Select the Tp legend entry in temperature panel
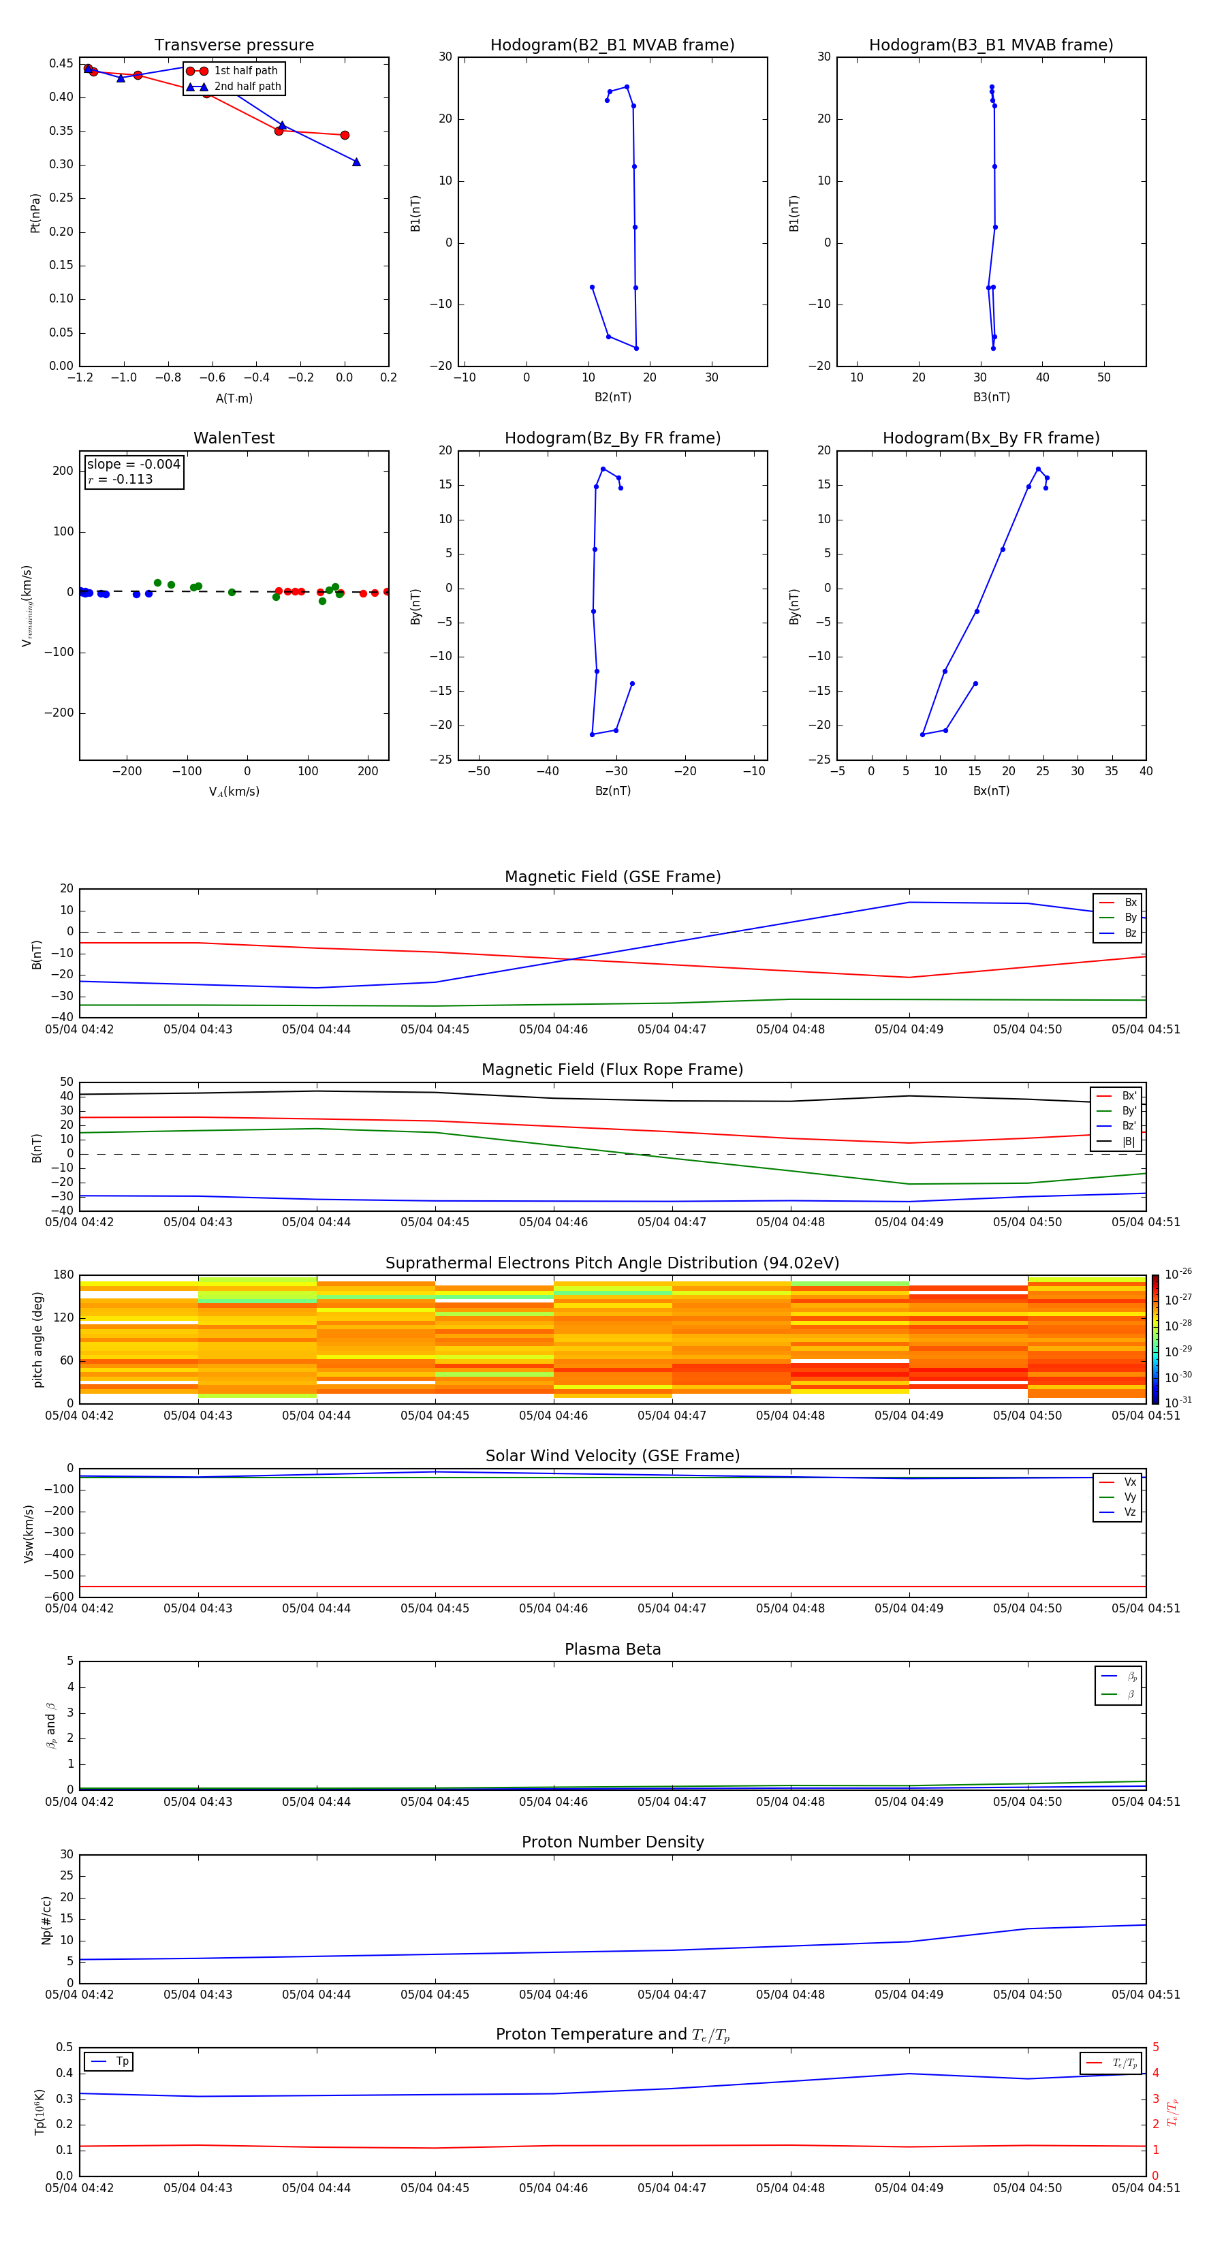The width and height of the screenshot is (1226, 2248). tap(109, 2061)
